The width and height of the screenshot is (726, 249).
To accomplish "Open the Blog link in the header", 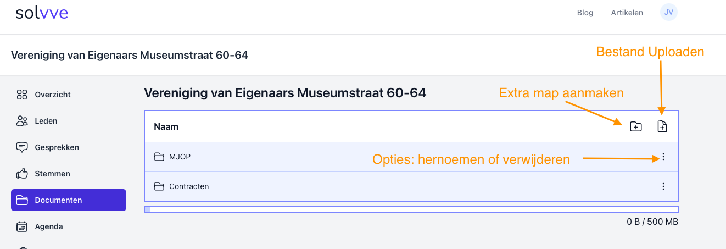I will pyautogui.click(x=585, y=13).
